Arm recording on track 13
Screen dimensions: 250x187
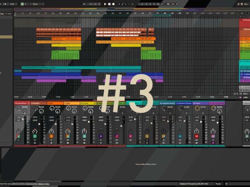[213, 143]
